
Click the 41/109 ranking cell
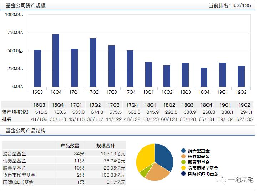coord(39,119)
